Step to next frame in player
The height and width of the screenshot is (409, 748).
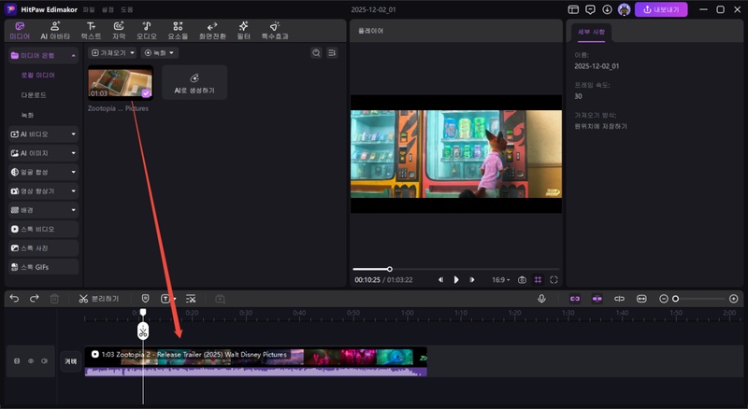click(472, 280)
